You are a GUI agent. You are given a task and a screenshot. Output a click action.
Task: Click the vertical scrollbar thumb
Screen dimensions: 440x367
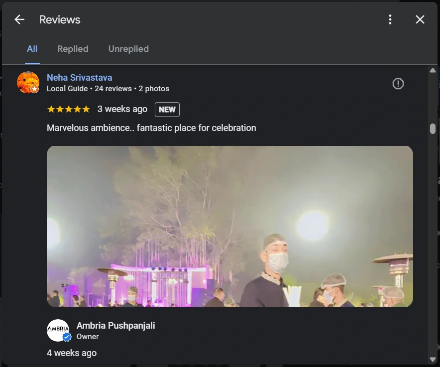click(433, 128)
